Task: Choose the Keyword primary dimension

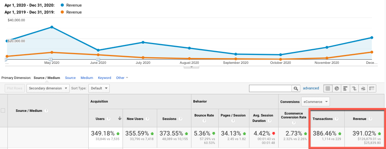Action: (x=105, y=78)
